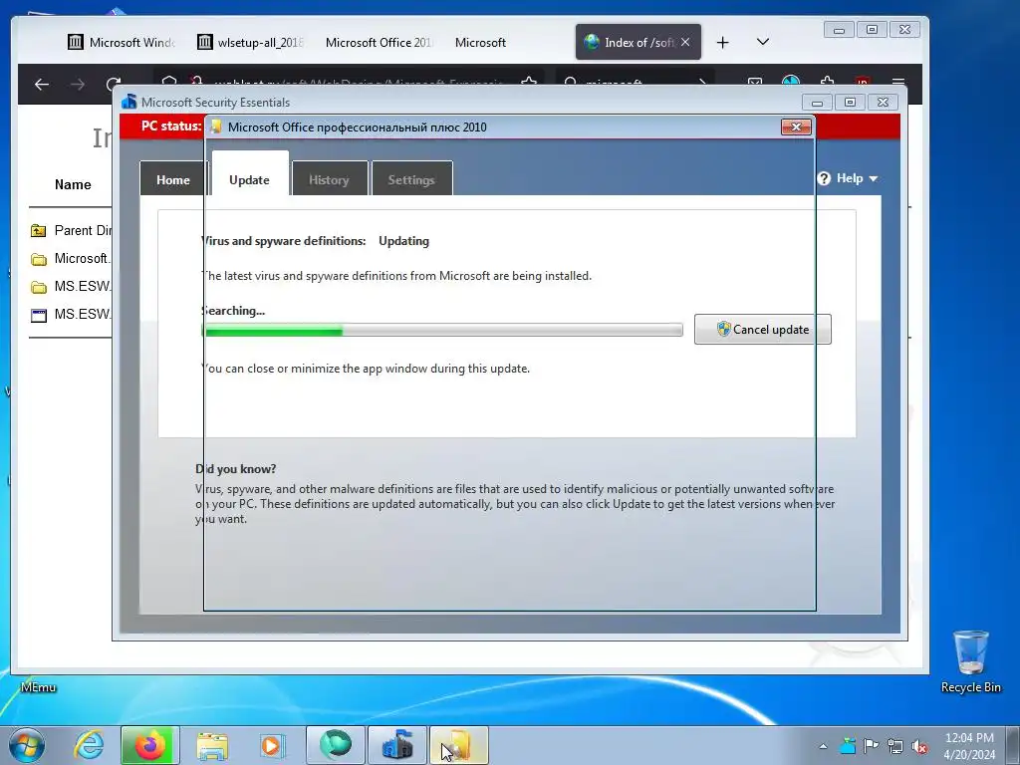The image size is (1020, 765).
Task: Open a new Firefox tab
Action: pyautogui.click(x=723, y=42)
